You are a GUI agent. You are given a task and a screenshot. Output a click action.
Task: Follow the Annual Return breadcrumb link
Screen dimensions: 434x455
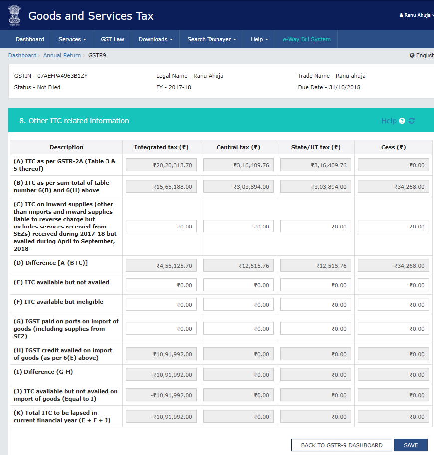coord(62,55)
